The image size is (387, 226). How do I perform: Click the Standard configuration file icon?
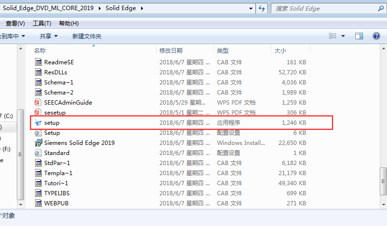click(38, 153)
